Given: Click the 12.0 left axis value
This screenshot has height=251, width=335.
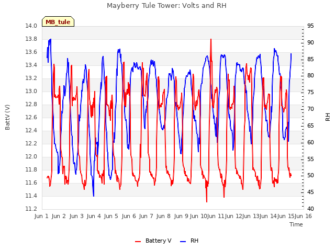Looking at the screenshot, I should click(31, 157).
